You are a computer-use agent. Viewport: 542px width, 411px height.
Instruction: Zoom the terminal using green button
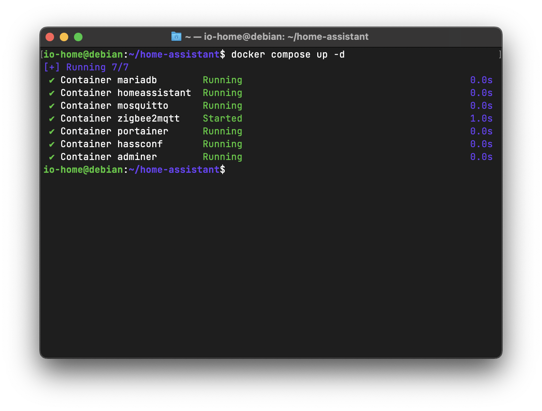point(78,37)
